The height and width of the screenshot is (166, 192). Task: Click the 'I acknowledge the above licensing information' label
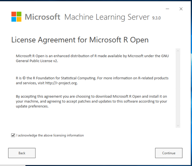click(50, 135)
